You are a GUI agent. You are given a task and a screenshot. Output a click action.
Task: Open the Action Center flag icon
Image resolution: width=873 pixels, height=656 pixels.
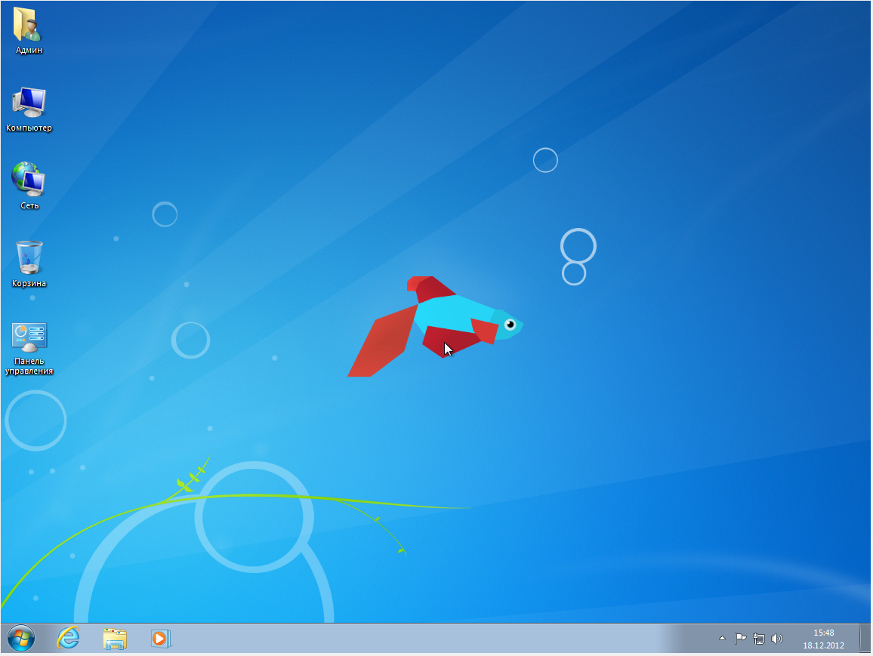point(740,639)
